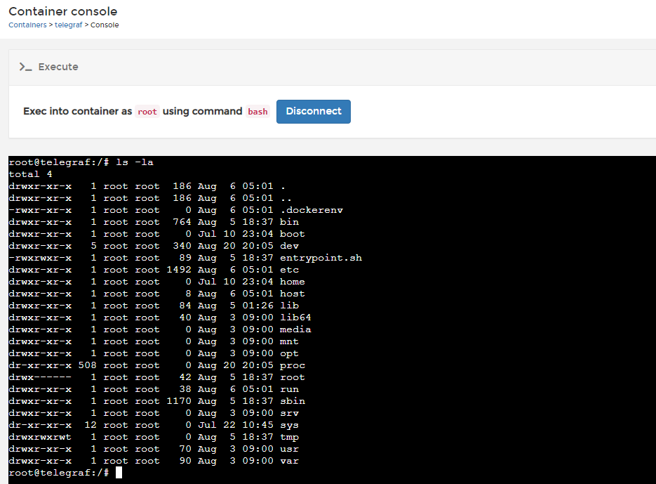Screen dimensions: 656x484
Task: Click the 01:26 timestamp of lib
Action: [x=257, y=306]
